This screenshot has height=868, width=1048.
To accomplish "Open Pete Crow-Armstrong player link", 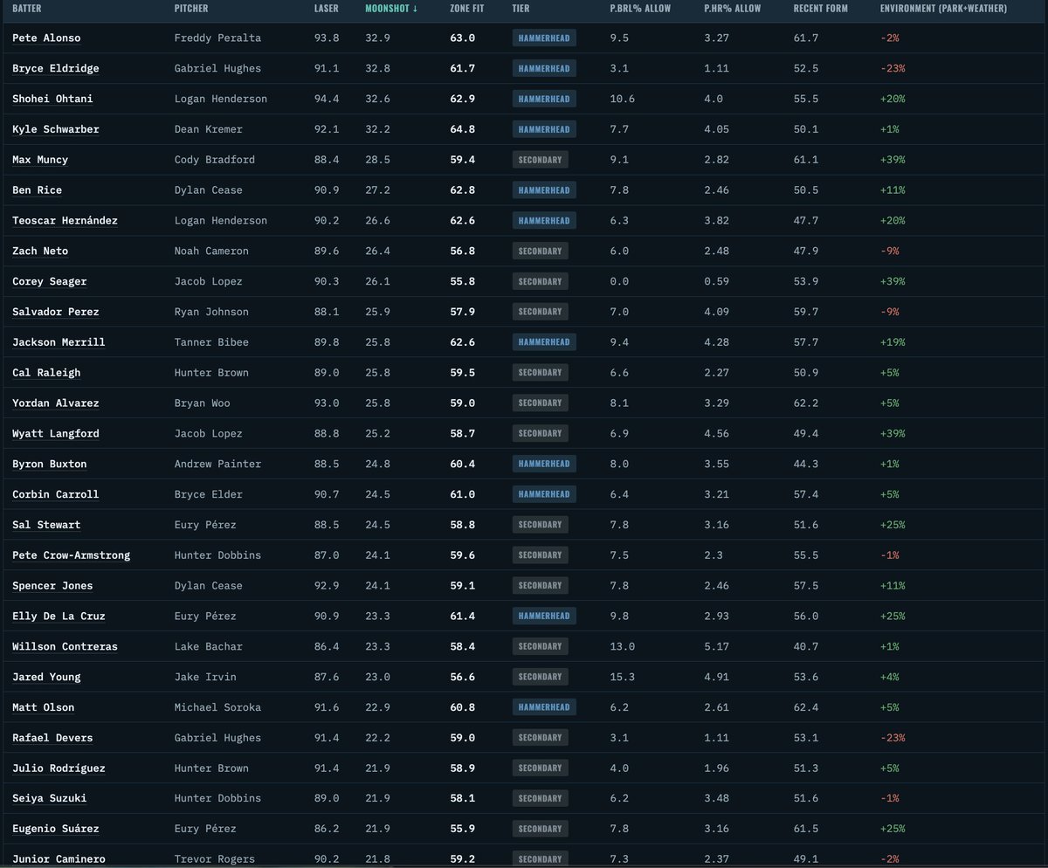I will (71, 555).
